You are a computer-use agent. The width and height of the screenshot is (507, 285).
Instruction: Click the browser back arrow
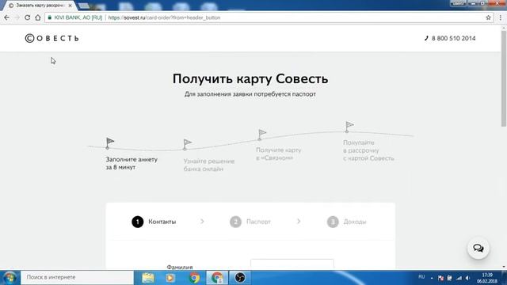(x=7, y=17)
